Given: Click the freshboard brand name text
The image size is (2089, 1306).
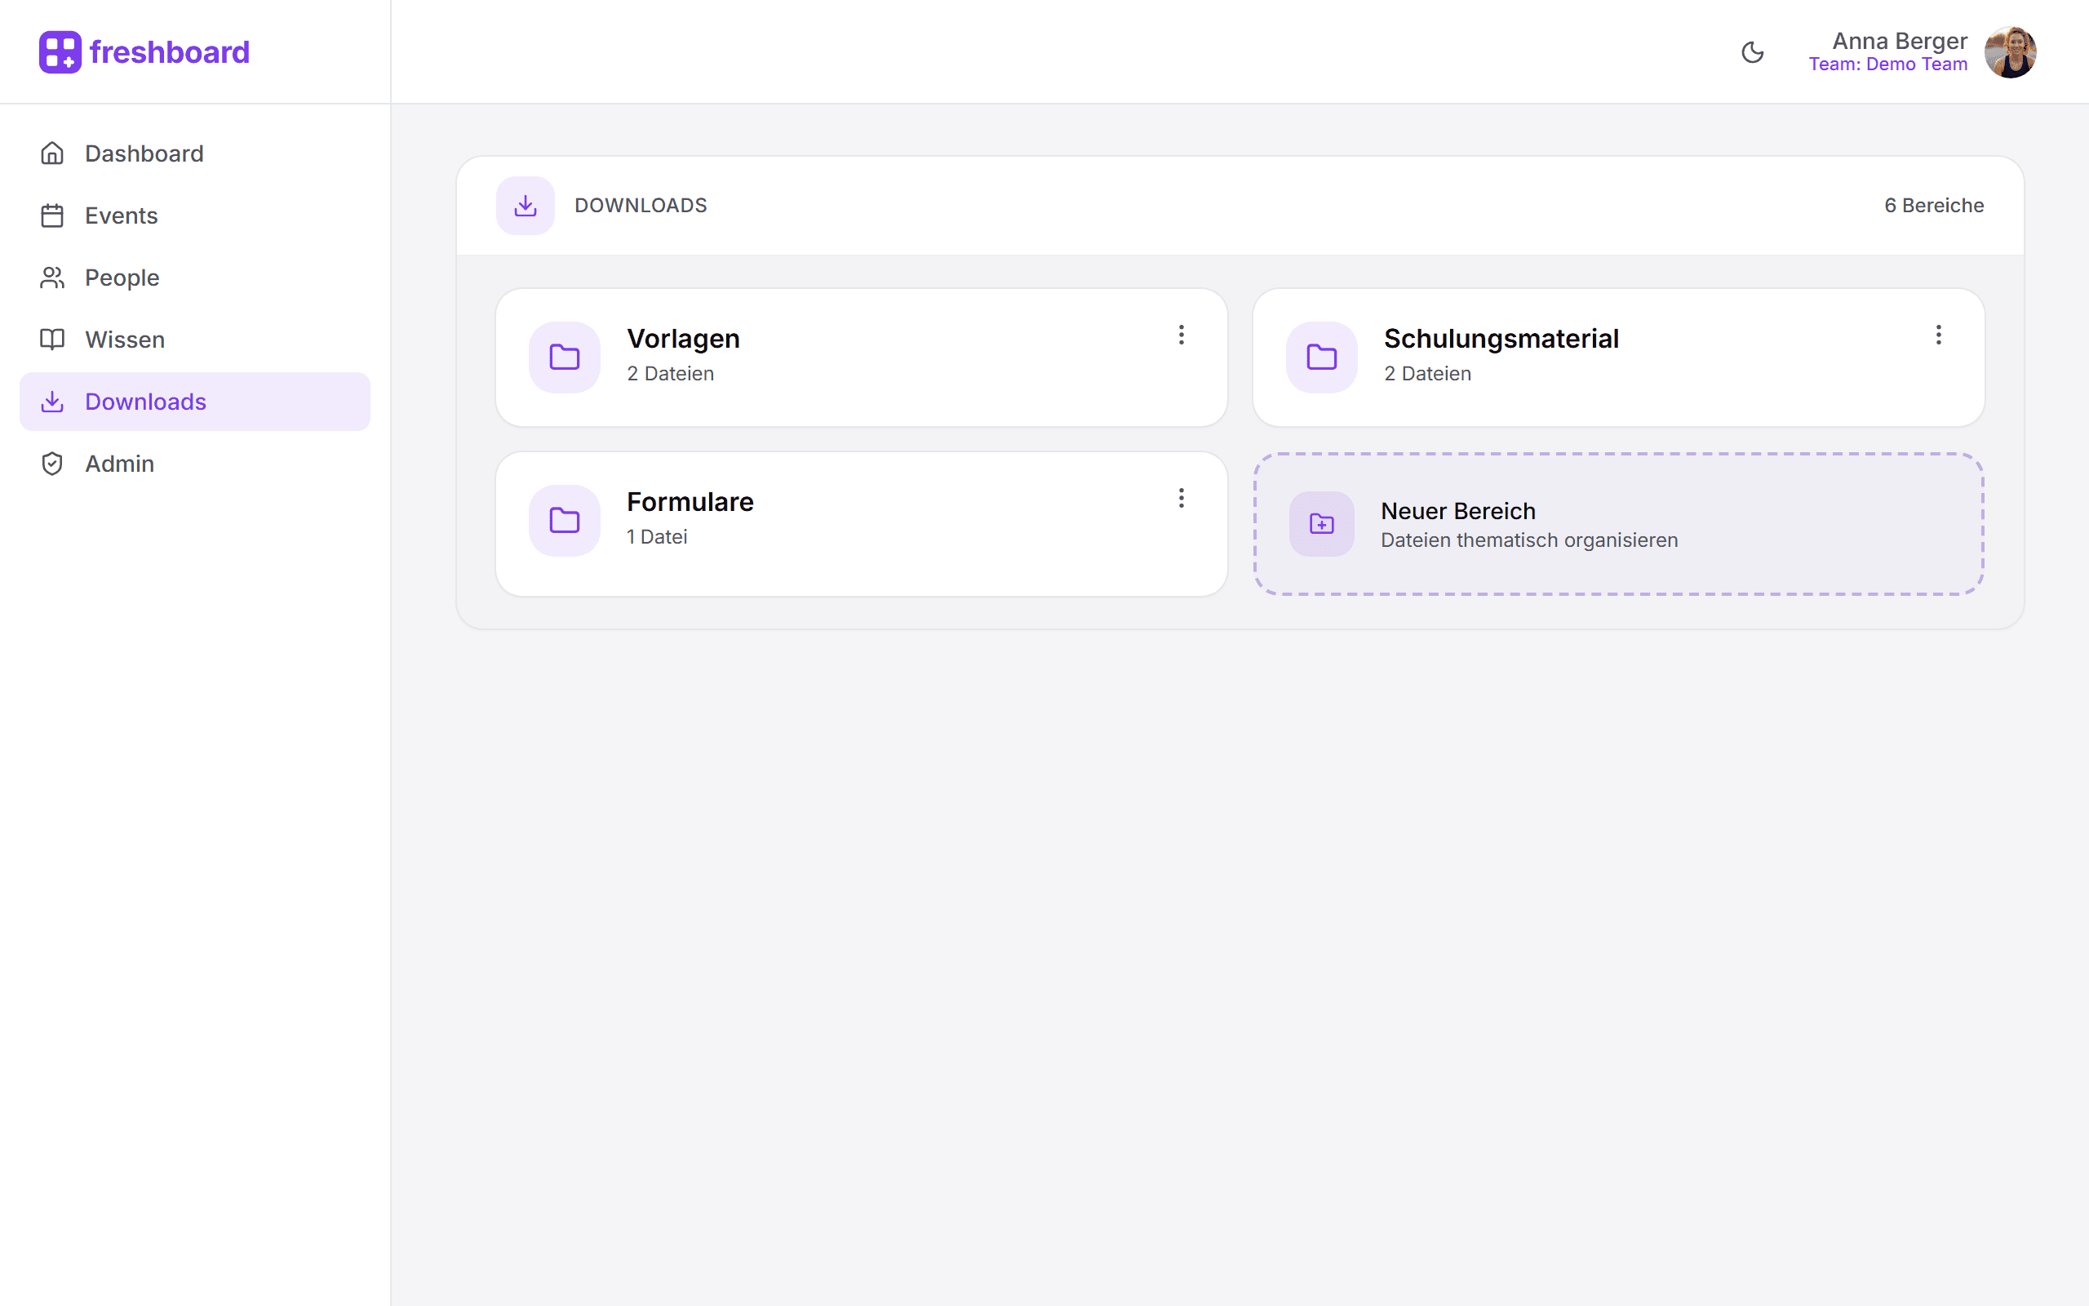Looking at the screenshot, I should (169, 51).
